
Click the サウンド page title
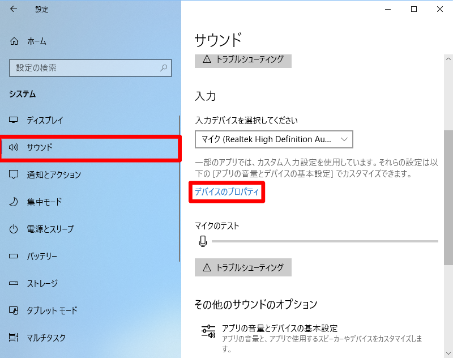coord(218,40)
